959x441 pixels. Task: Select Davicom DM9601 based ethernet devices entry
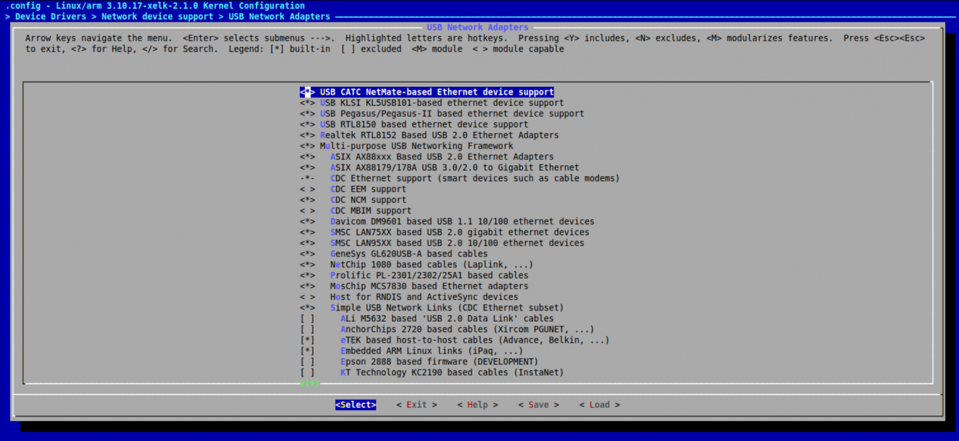click(462, 222)
